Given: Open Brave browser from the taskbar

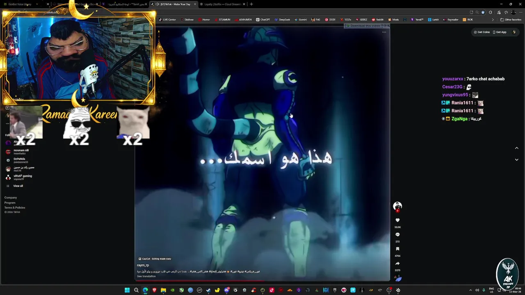Looking at the screenshot, I should pos(154,290).
